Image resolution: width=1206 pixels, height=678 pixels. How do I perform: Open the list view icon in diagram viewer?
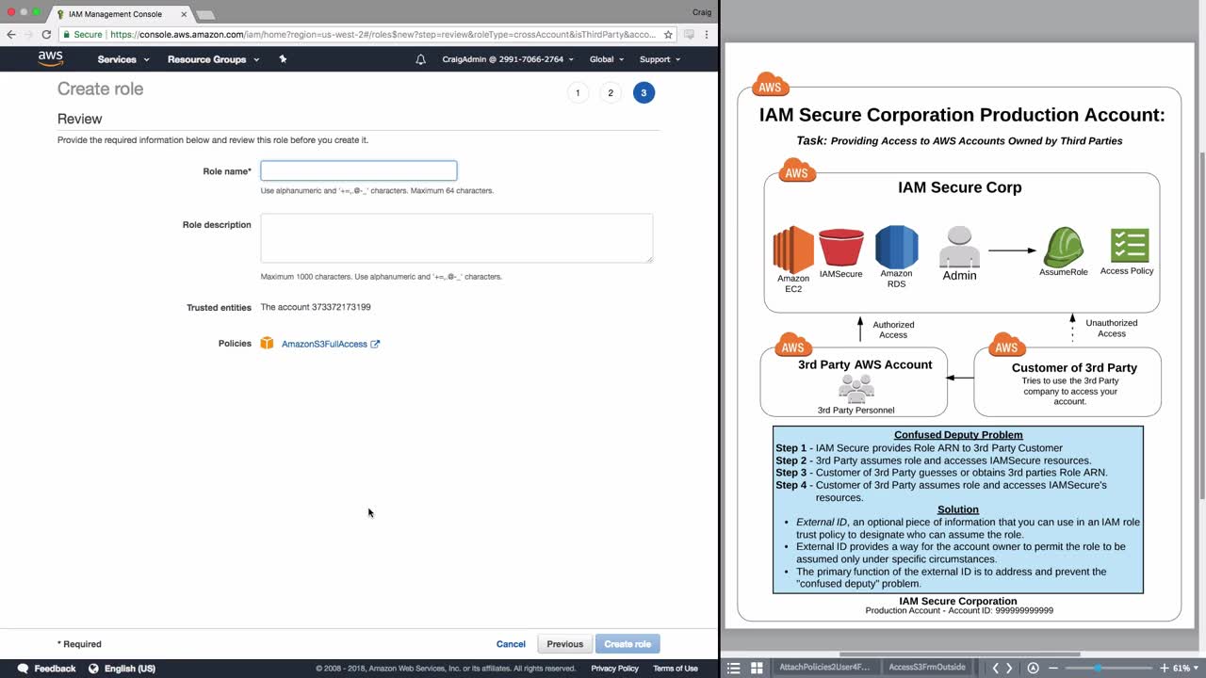(734, 668)
